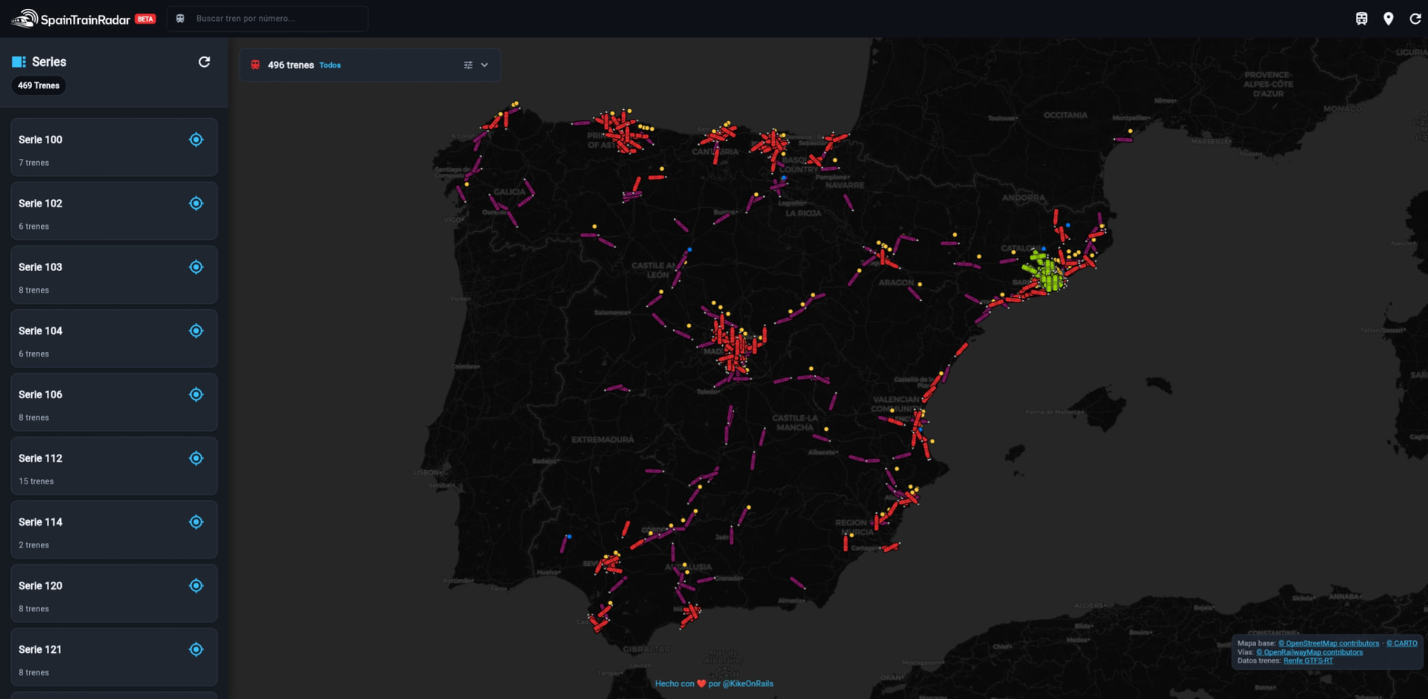Locate Serie 121 trains on map
The height and width of the screenshot is (699, 1428).
coord(196,649)
